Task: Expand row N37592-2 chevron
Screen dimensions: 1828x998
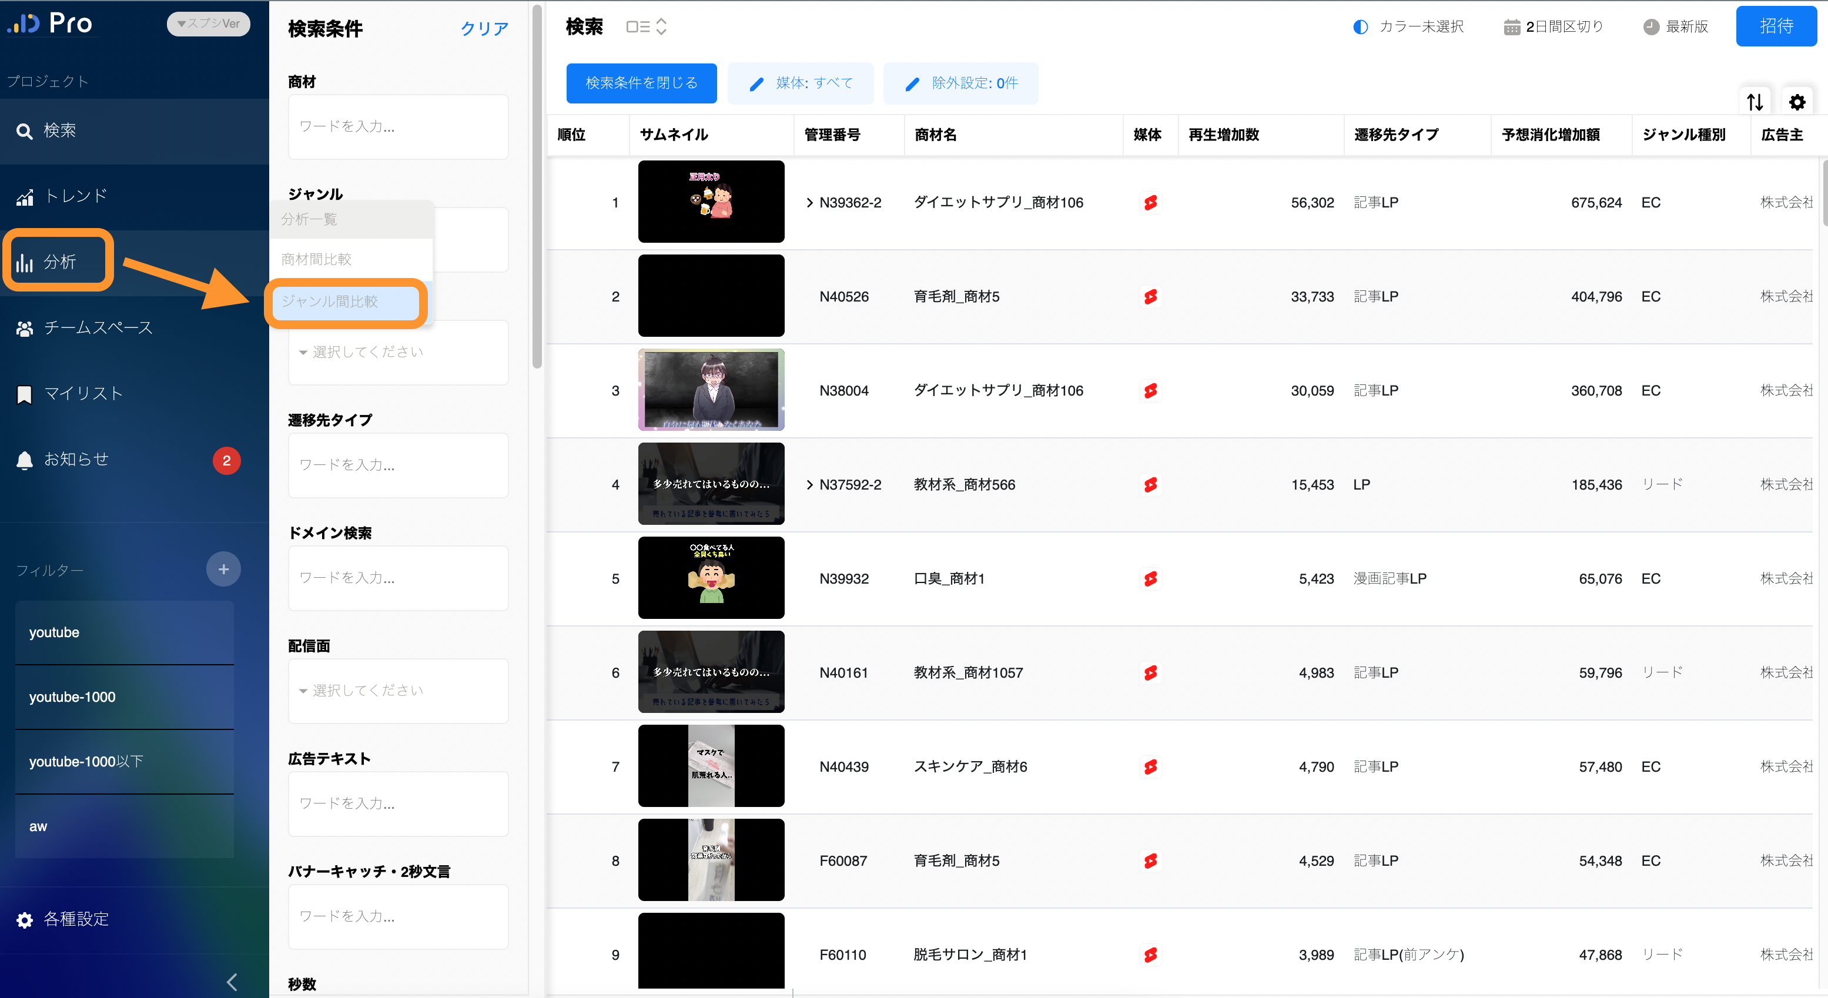Action: (x=809, y=485)
